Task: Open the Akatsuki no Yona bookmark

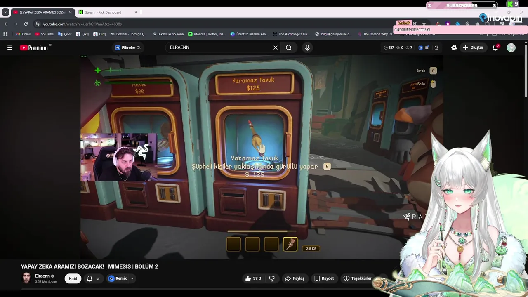Action: (168, 34)
